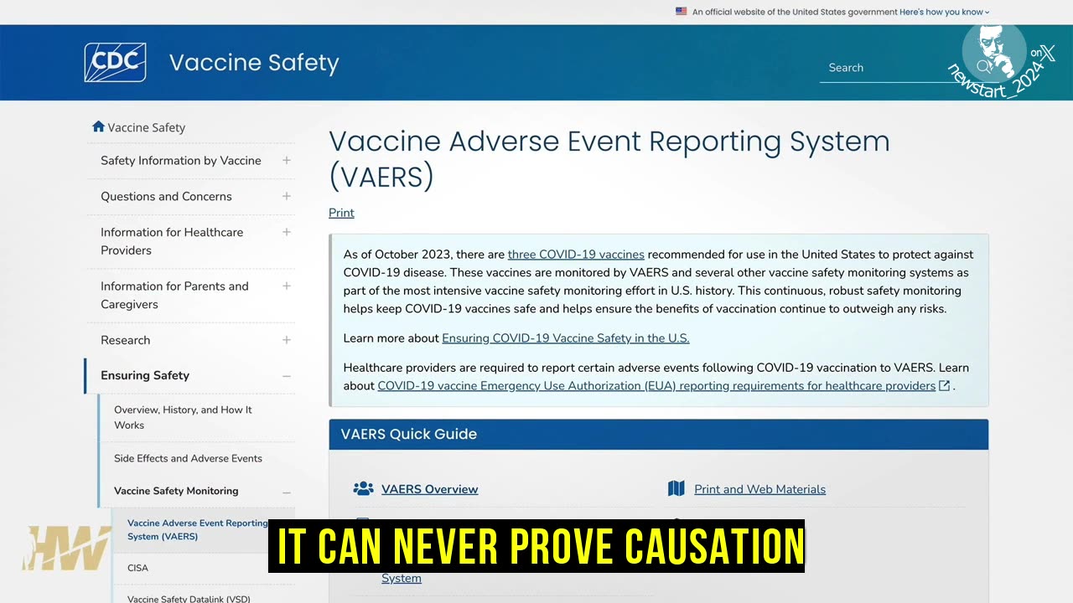Expand Safety Information by Vaccine section

point(287,160)
